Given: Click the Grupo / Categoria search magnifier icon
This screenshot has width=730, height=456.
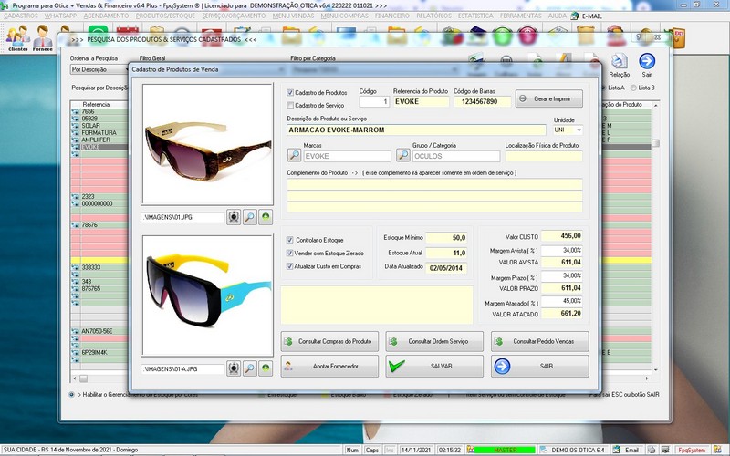Looking at the screenshot, I should coord(403,156).
